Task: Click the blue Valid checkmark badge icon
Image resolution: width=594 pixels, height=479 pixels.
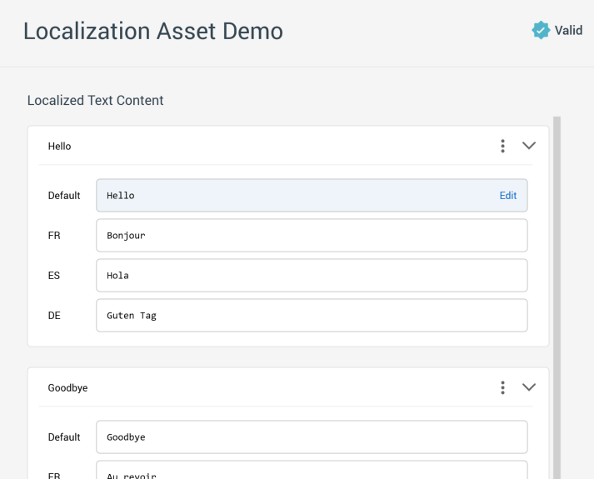Action: [x=541, y=31]
